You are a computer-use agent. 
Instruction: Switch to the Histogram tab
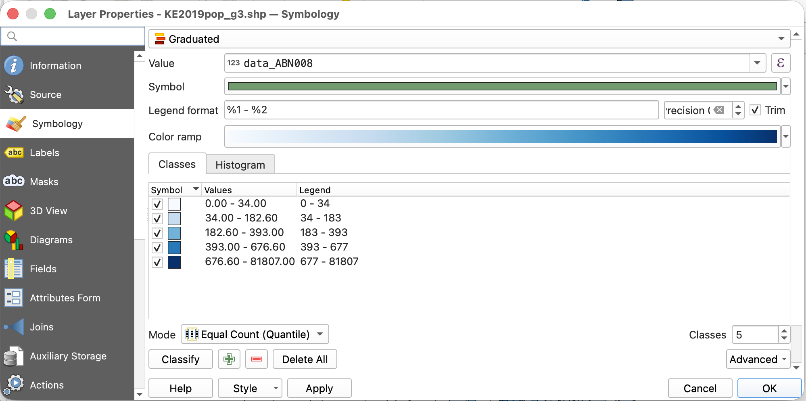pos(240,165)
